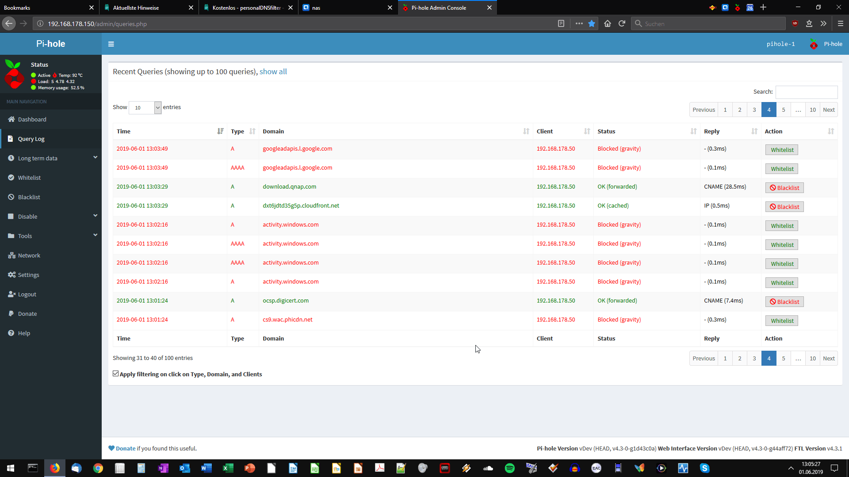Filter by domain download.qnap.com
This screenshot has height=477, width=849.
click(x=290, y=187)
